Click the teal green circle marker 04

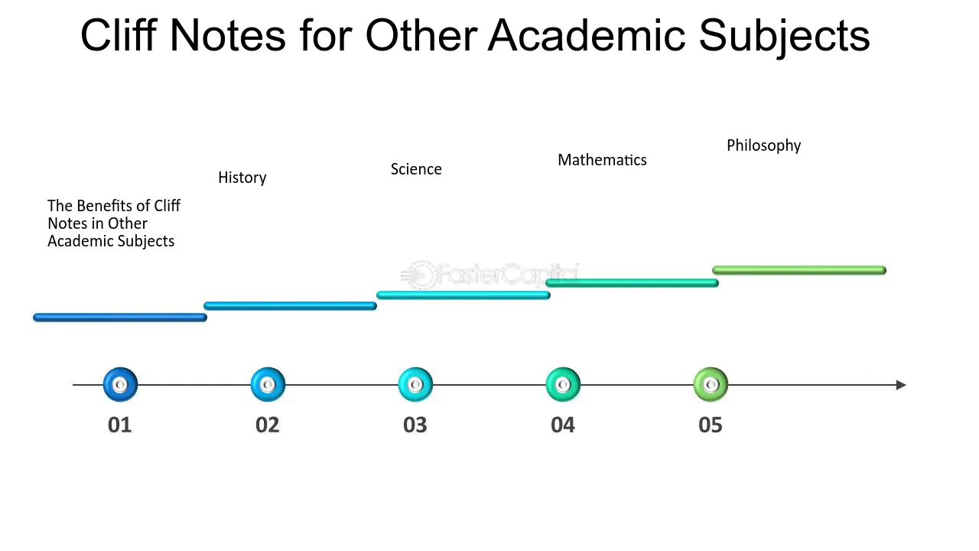click(563, 385)
